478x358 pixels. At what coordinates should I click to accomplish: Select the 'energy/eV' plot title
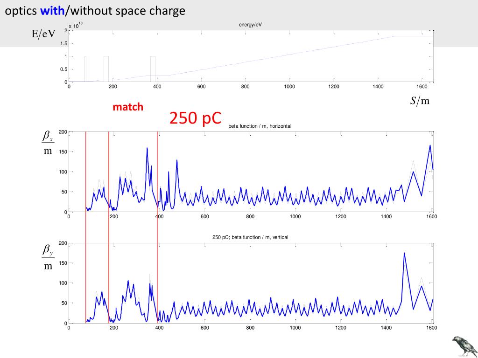coord(250,25)
